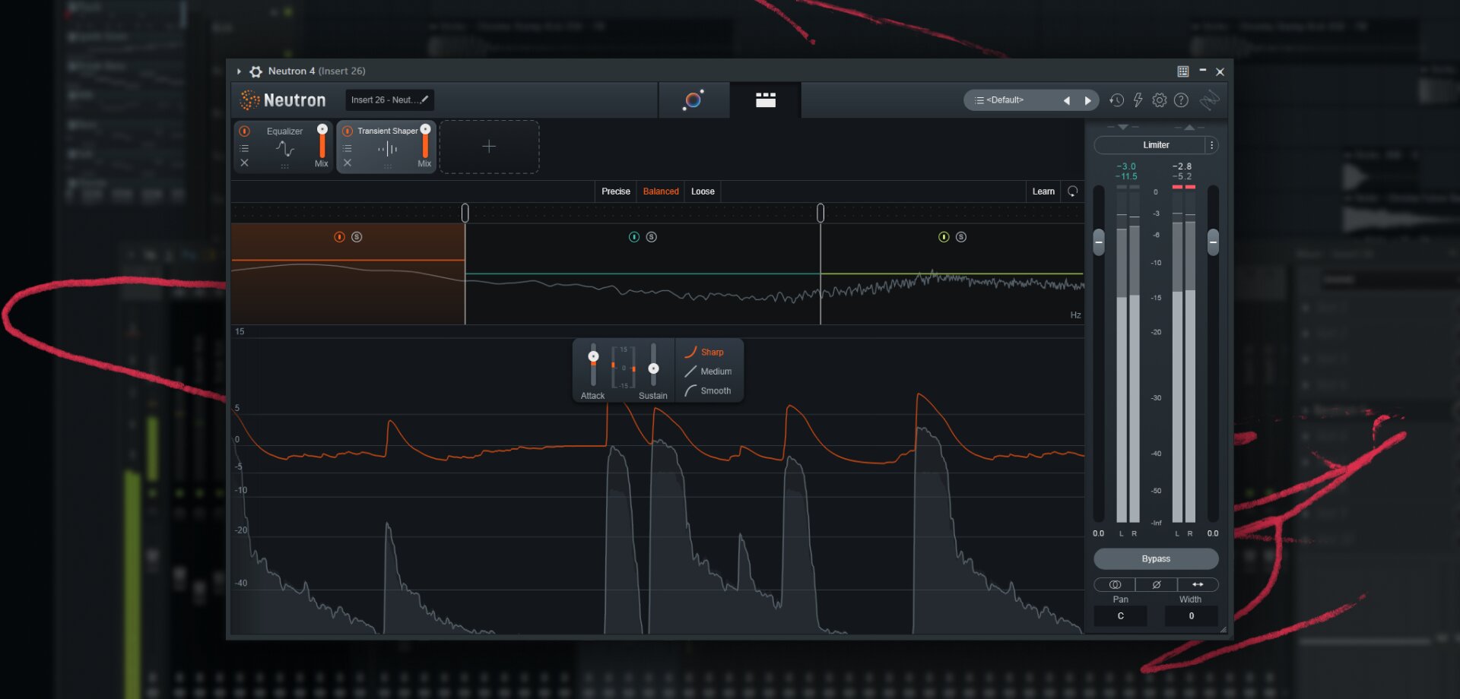This screenshot has height=699, width=1460.
Task: Click the output gain value 0.0 below right fader
Action: [1213, 533]
